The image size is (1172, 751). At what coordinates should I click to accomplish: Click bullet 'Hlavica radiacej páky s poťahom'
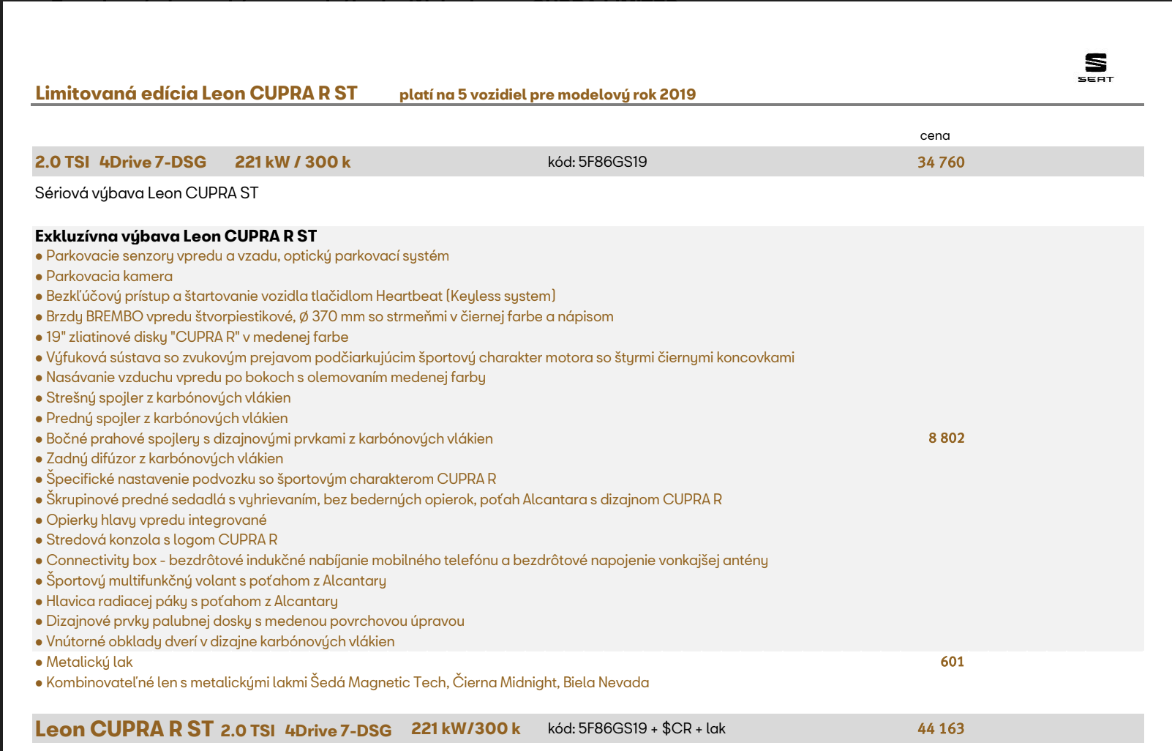point(187,601)
